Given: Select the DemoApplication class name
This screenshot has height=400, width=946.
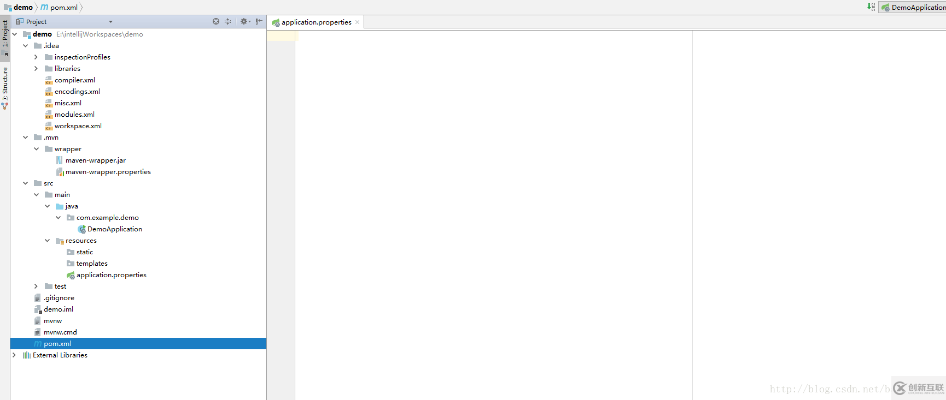Looking at the screenshot, I should (115, 229).
